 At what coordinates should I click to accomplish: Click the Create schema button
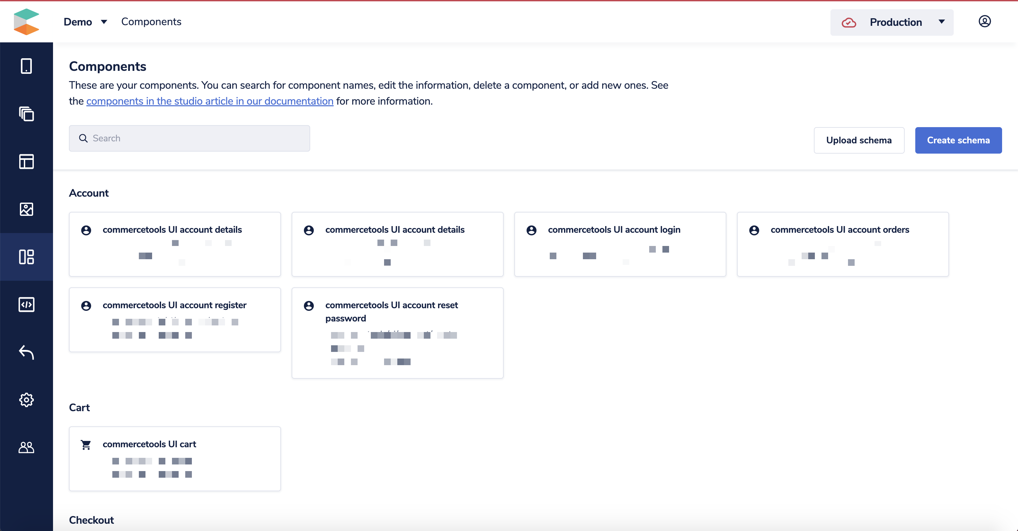click(x=958, y=140)
